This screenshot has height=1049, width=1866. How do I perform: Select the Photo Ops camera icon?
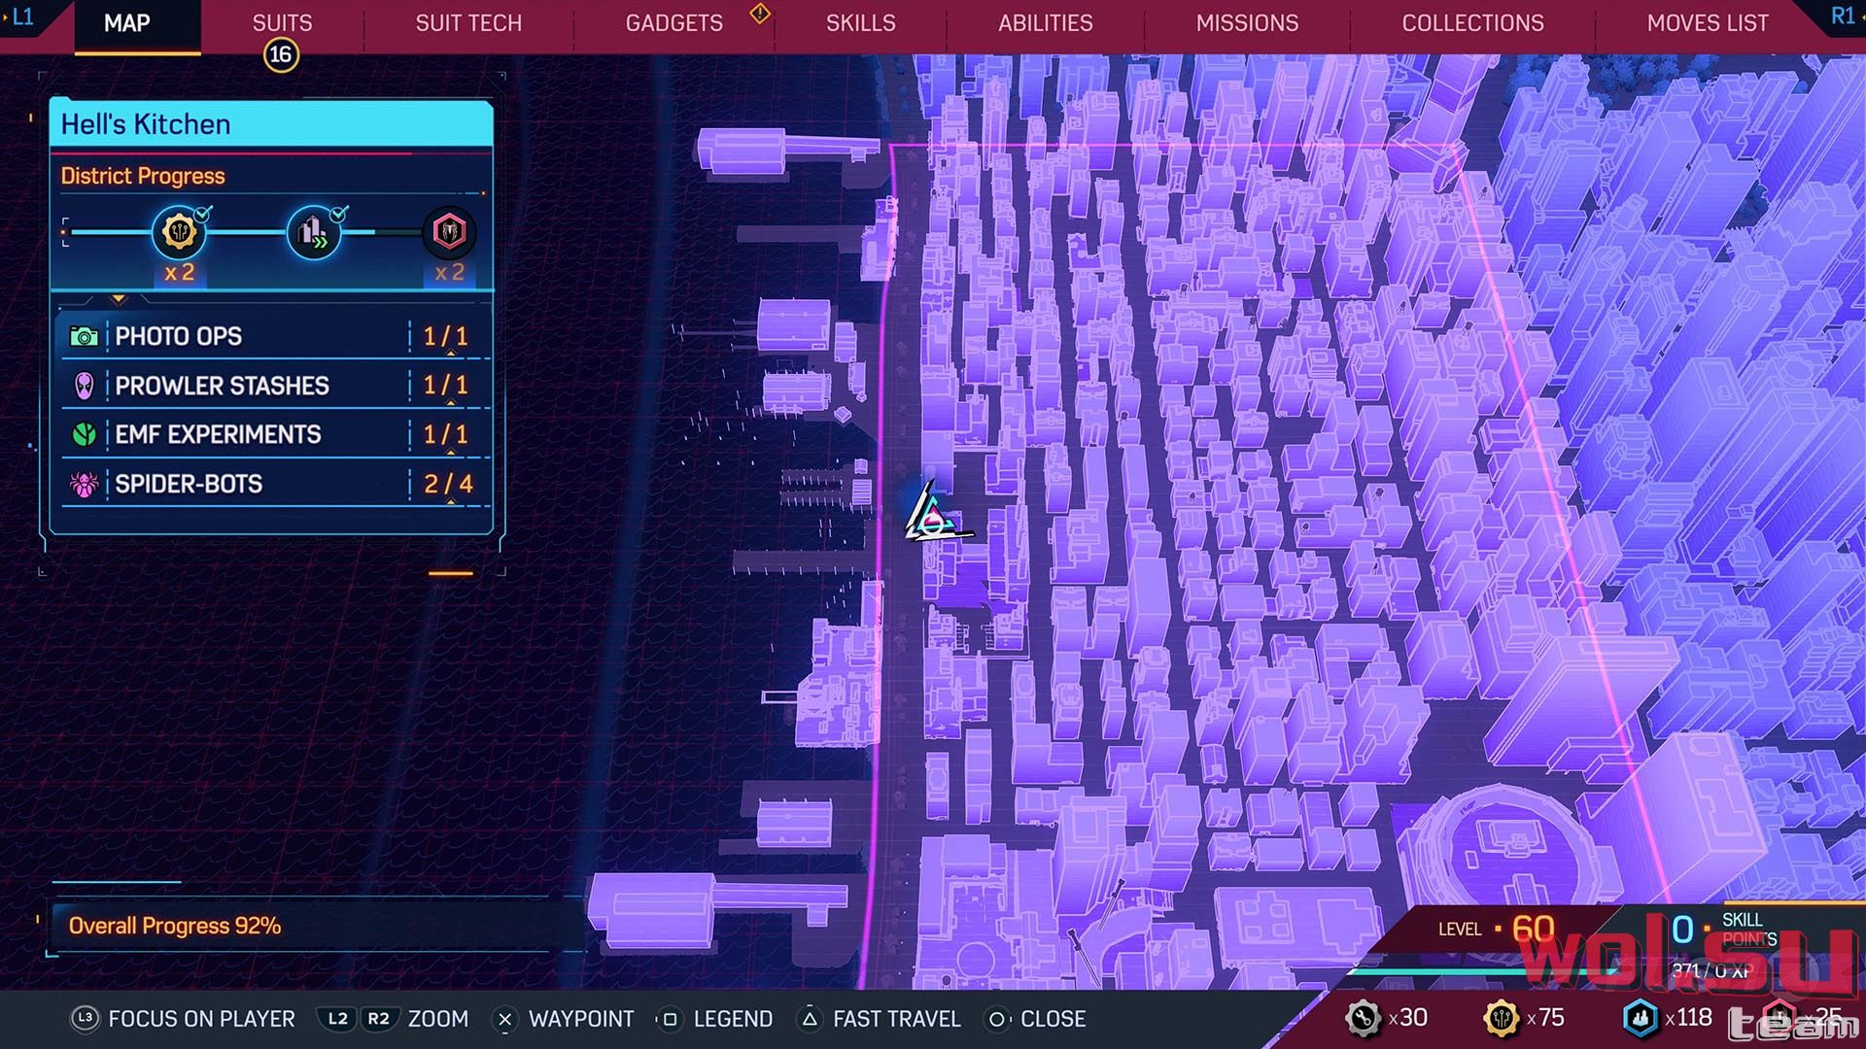pos(84,337)
